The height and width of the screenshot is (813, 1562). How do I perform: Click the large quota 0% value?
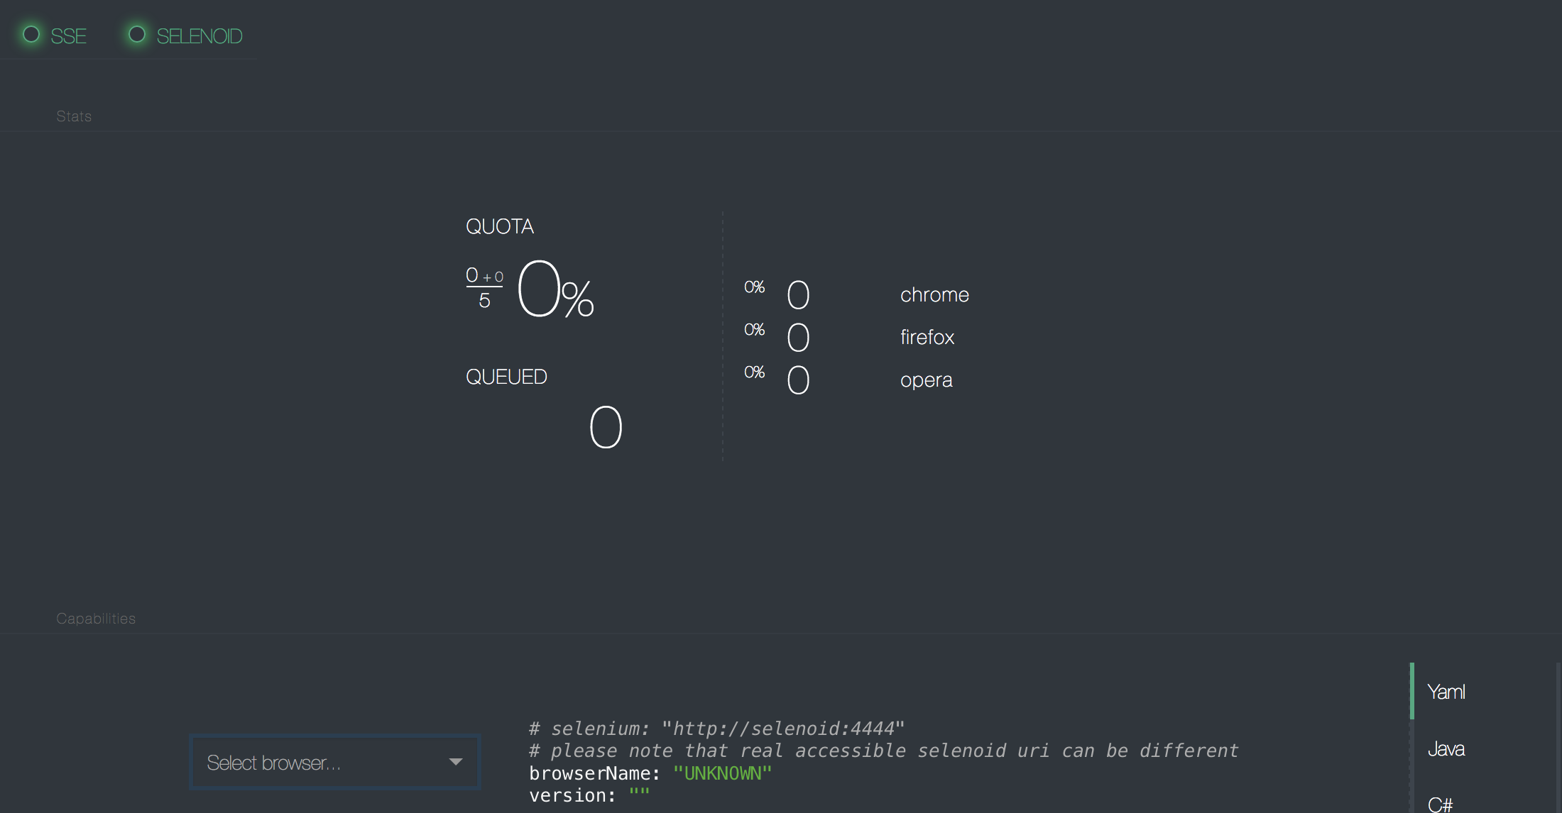(556, 289)
